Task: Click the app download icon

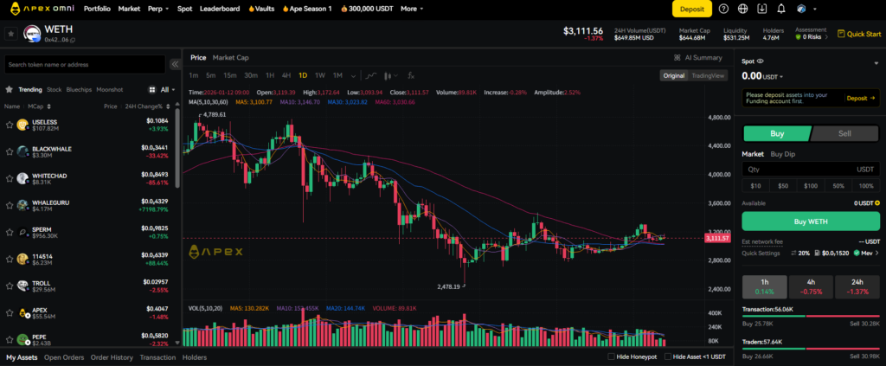Action: click(x=762, y=9)
